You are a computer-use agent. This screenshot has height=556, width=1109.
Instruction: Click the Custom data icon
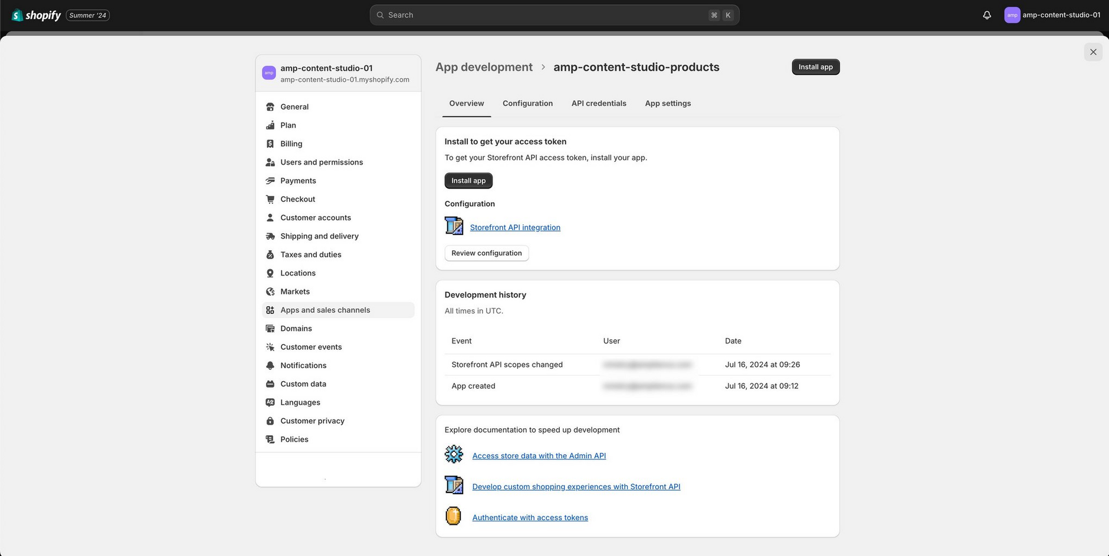click(270, 384)
